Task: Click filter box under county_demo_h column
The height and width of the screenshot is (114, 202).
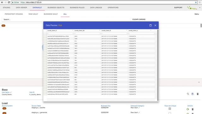Action: 60,34
